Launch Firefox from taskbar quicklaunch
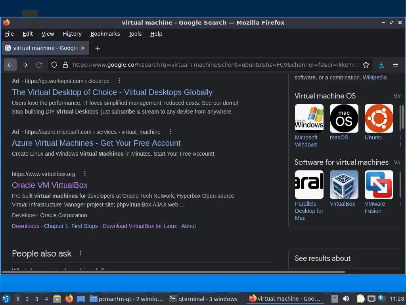 click(x=69, y=299)
